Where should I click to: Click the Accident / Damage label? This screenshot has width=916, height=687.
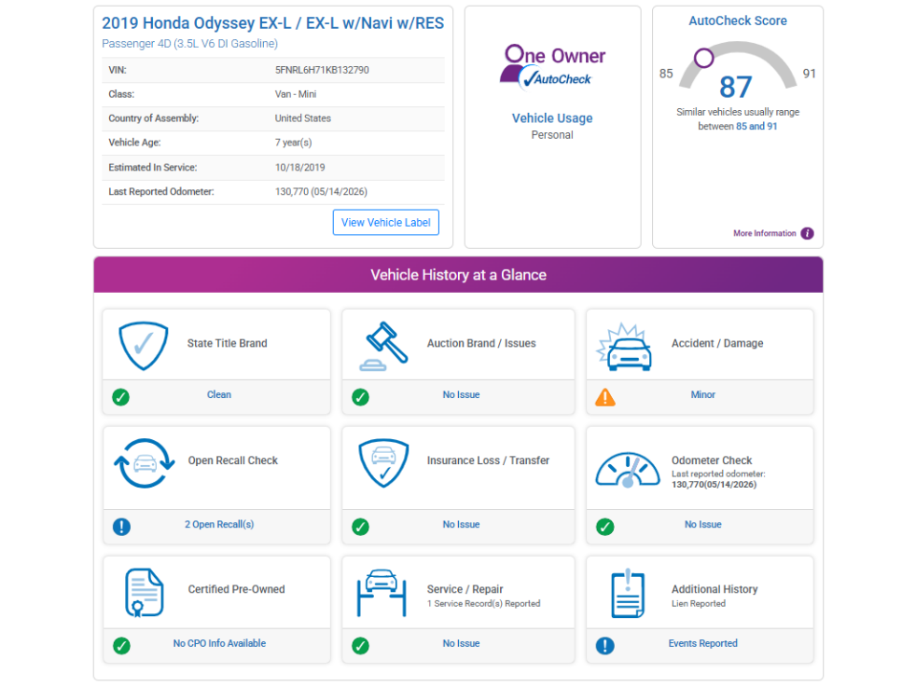[x=716, y=343]
